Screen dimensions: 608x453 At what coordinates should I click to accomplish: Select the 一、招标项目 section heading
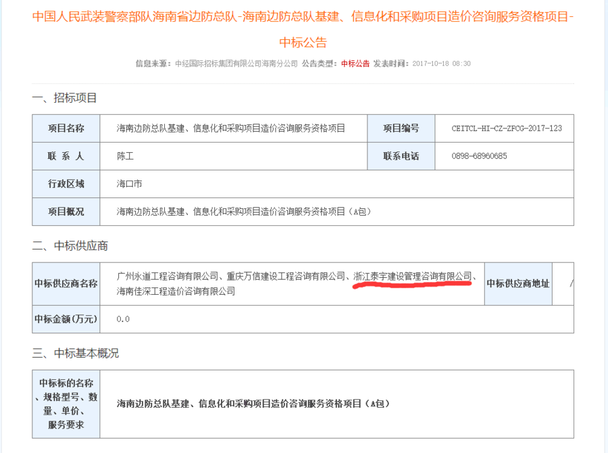(x=64, y=97)
